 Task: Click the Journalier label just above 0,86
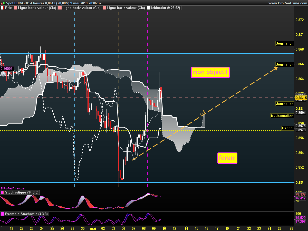click(284, 104)
